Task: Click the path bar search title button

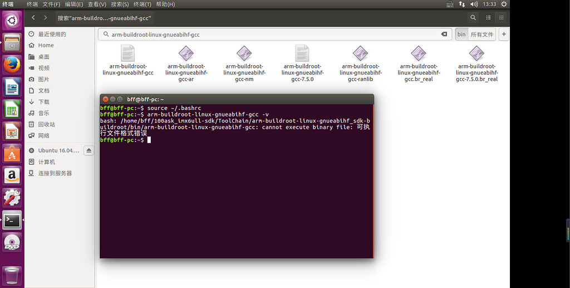Action: pos(104,17)
